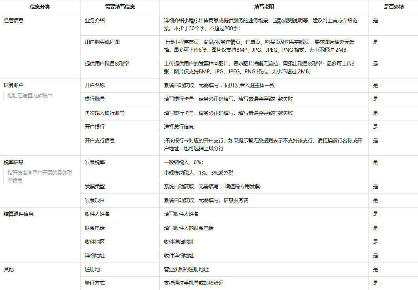Click the 信息分类 column header
The width and height of the screenshot is (418, 290).
coord(40,7)
